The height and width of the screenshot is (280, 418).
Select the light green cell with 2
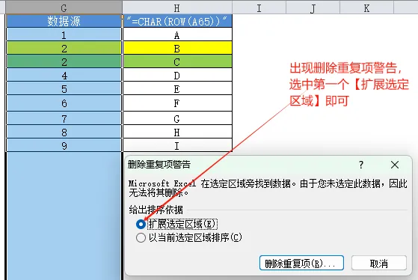tap(64, 48)
